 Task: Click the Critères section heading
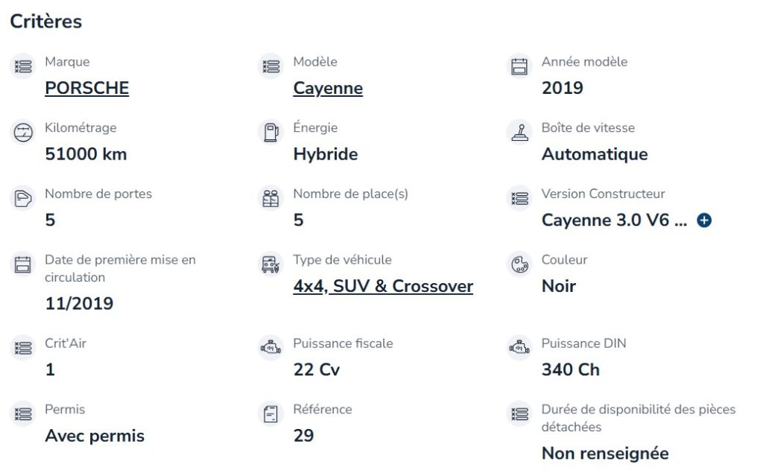[x=46, y=22]
